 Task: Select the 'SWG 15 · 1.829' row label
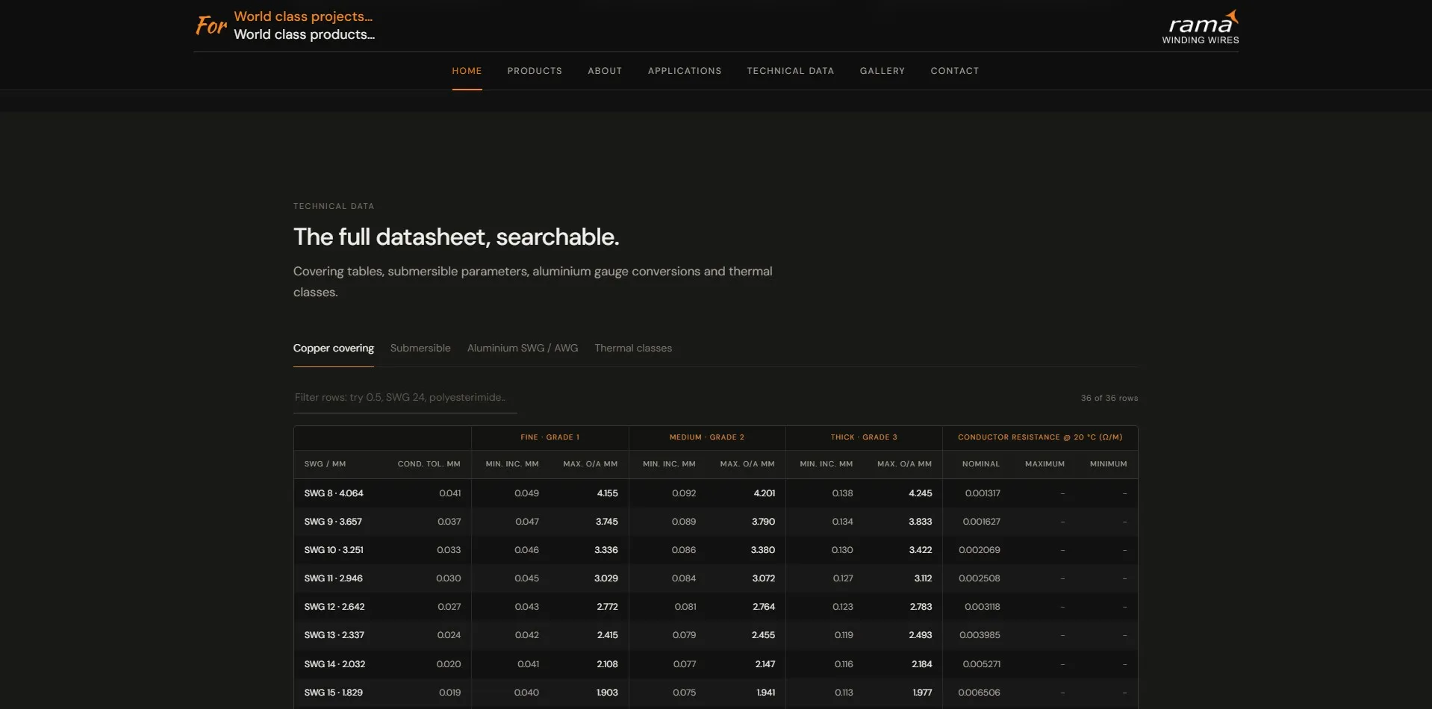[x=334, y=693]
